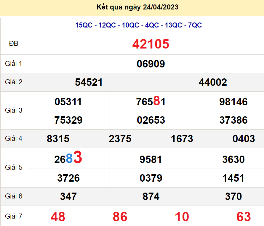The image size is (264, 226).
Task: Select the Giải 1 row label
Action: click(14, 64)
